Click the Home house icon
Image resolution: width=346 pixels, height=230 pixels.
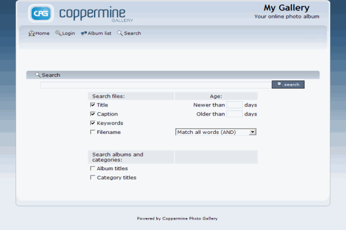pos(32,33)
